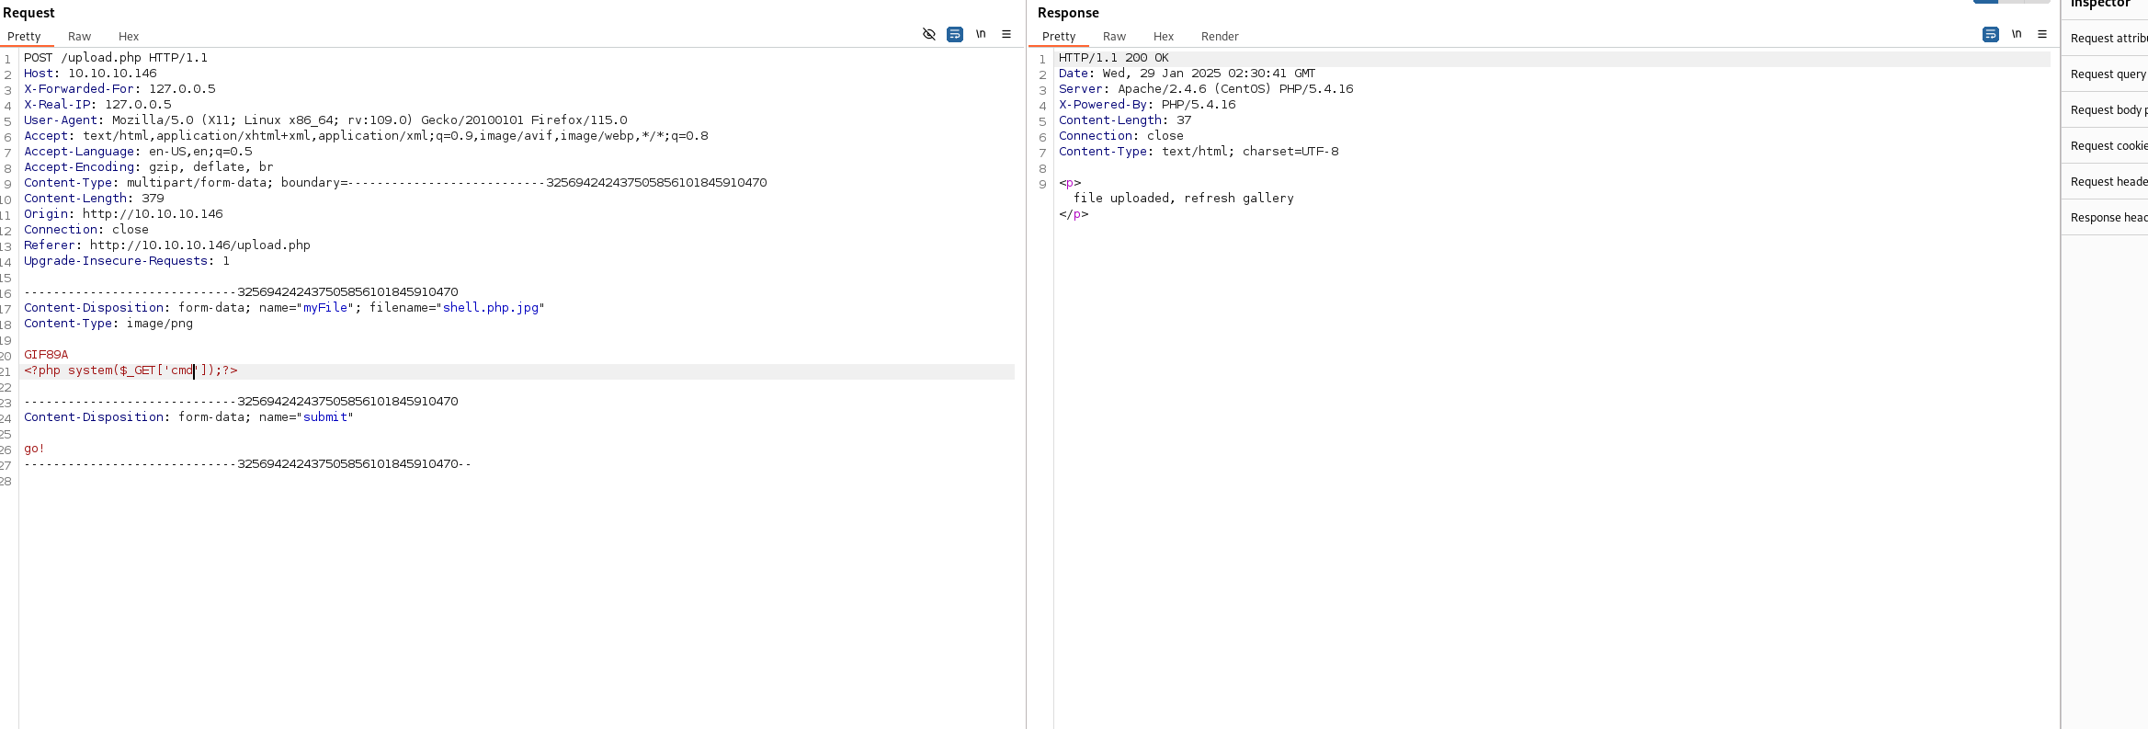Click the Accept-Encoding gzip header line
Image resolution: width=2148 pixels, height=729 pixels.
click(149, 167)
